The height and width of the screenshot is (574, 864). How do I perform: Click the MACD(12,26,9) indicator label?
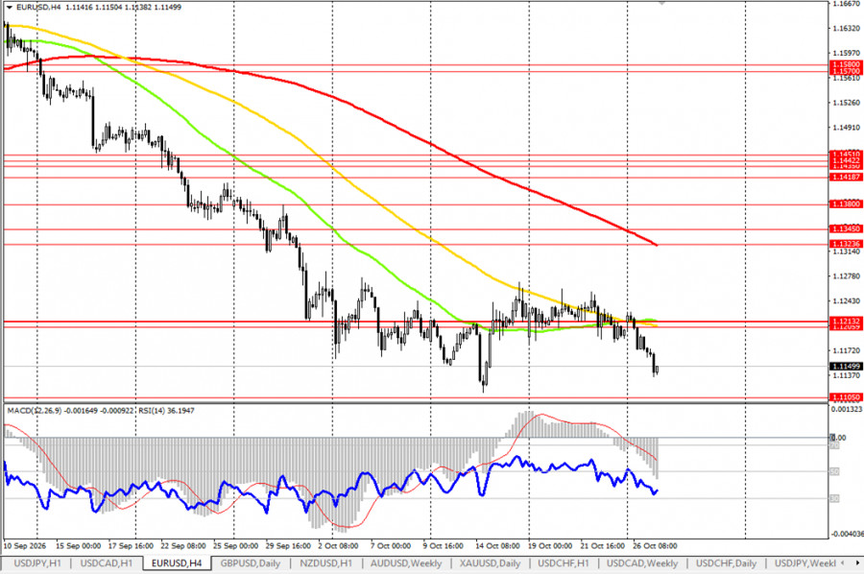(35, 411)
